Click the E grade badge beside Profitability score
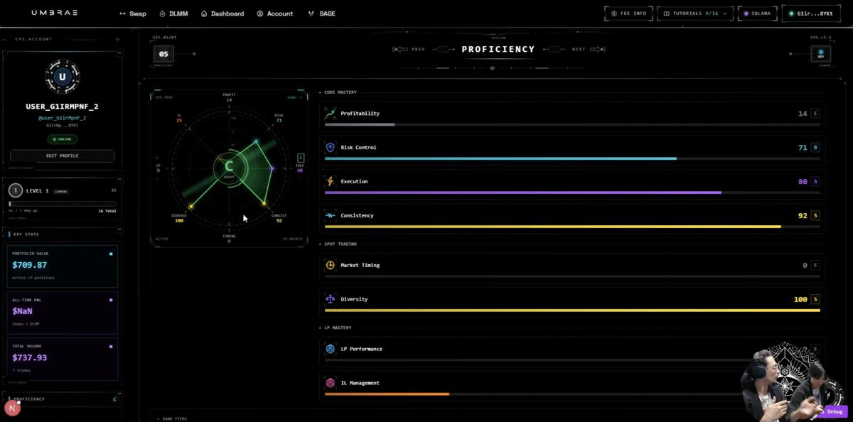The height and width of the screenshot is (422, 853). [x=815, y=114]
